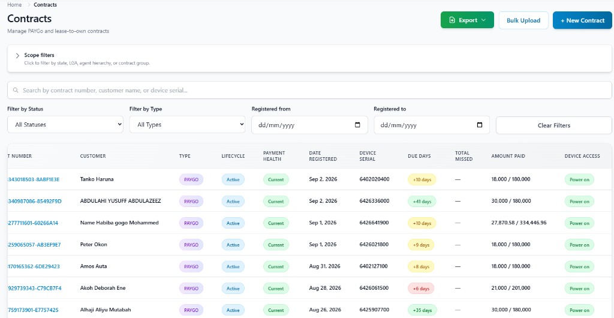Click the DATE REGISTERED column header

323,156
